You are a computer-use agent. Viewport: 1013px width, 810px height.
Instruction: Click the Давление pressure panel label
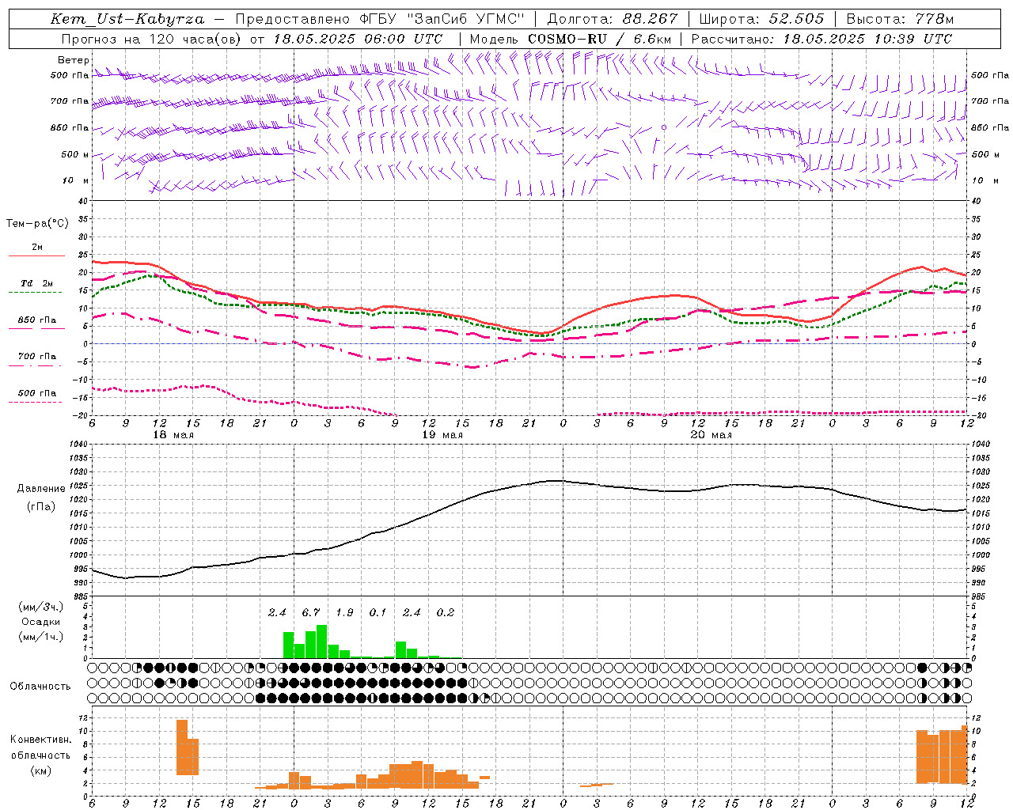pyautogui.click(x=41, y=489)
